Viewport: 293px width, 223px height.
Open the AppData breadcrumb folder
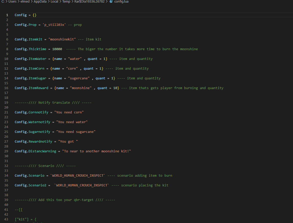40,2
